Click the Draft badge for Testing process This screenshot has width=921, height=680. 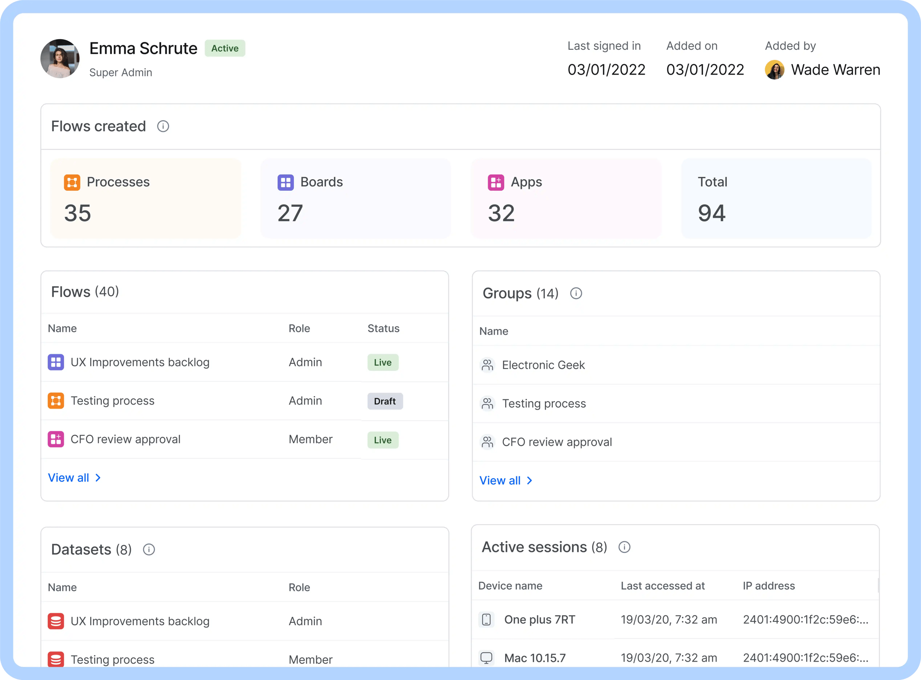click(x=385, y=401)
